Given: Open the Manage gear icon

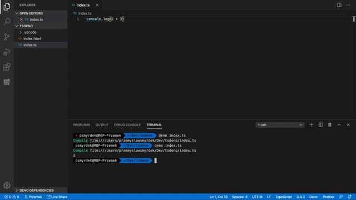Looking at the screenshot, I should (x=7, y=186).
